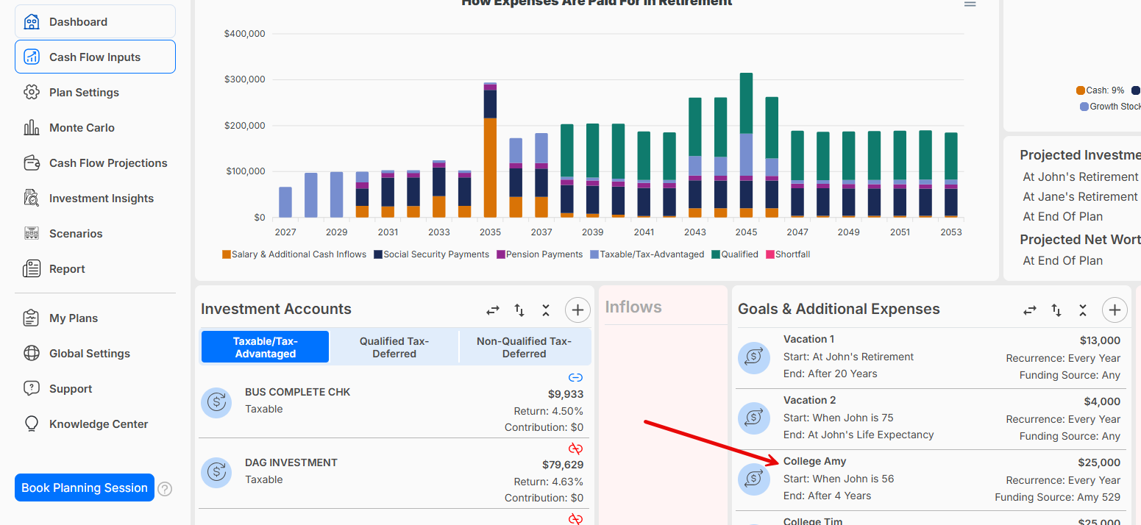Click DAG INVESTMENT account icon
The width and height of the screenshot is (1141, 525).
(216, 473)
